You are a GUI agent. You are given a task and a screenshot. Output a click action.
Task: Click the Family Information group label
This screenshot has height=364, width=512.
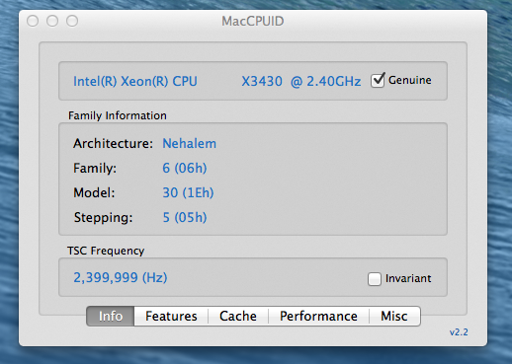(x=118, y=115)
